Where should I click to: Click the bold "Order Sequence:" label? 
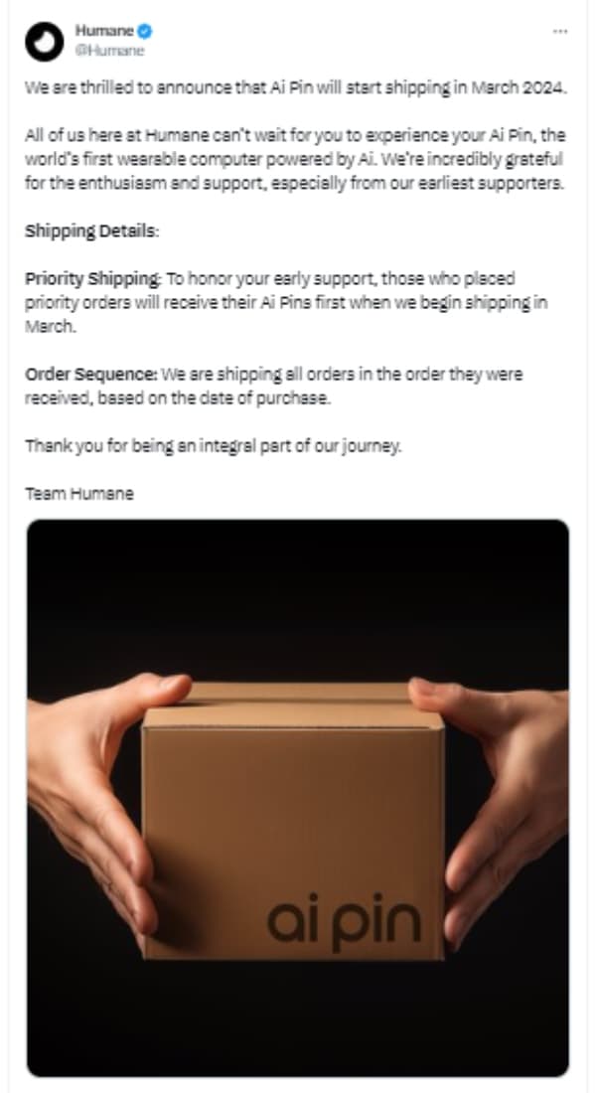90,375
